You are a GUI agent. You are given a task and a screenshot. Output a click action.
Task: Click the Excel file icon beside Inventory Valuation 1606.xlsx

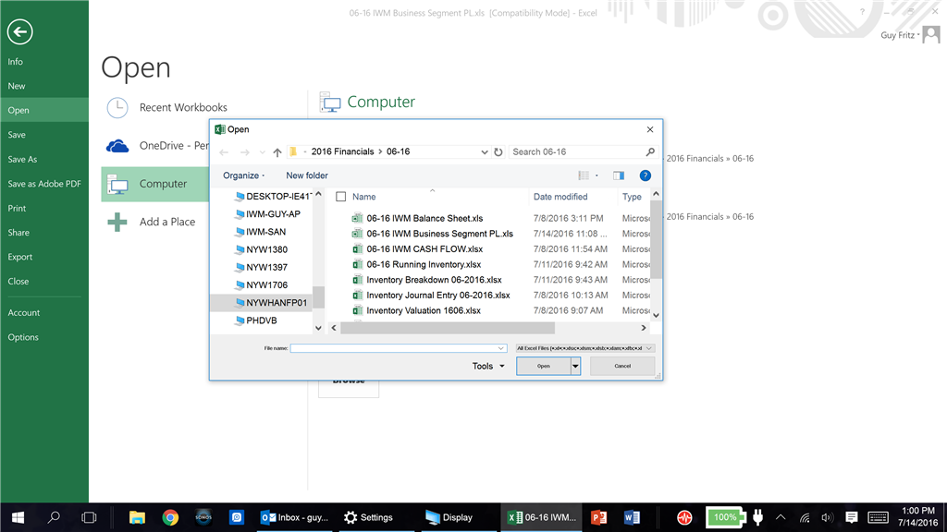click(x=356, y=310)
